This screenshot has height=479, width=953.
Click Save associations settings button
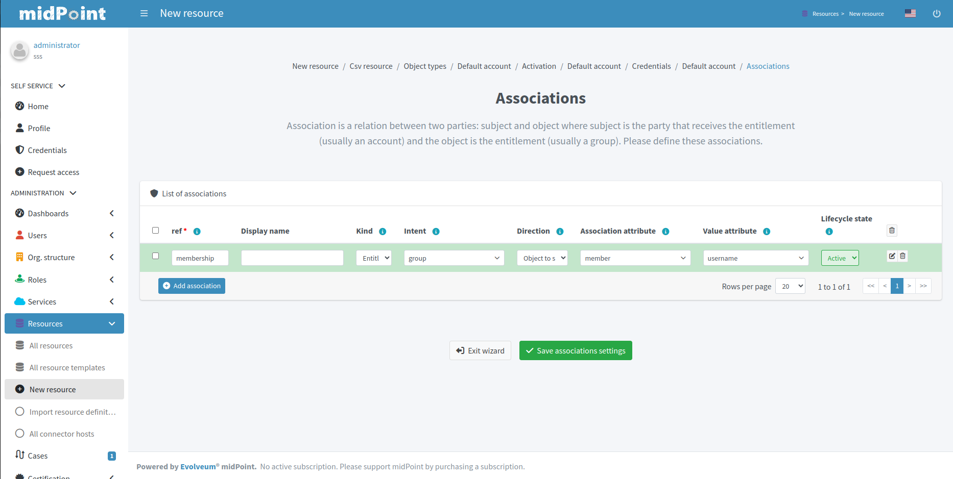coord(576,350)
